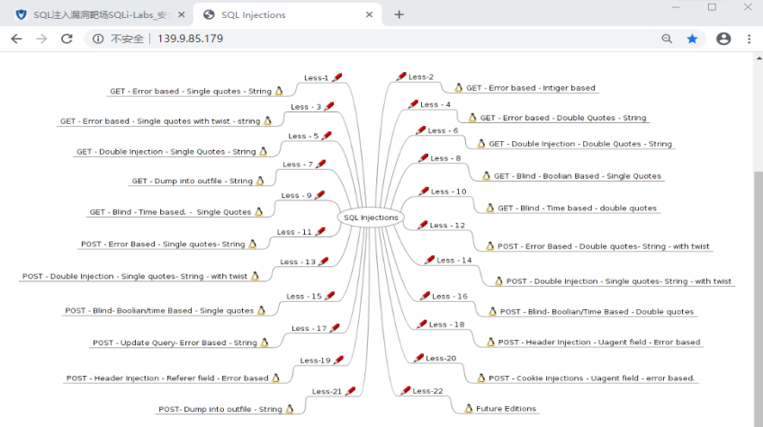Viewport: 763px width, 427px height.
Task: Open the Chrome profile avatar icon
Action: (x=723, y=39)
